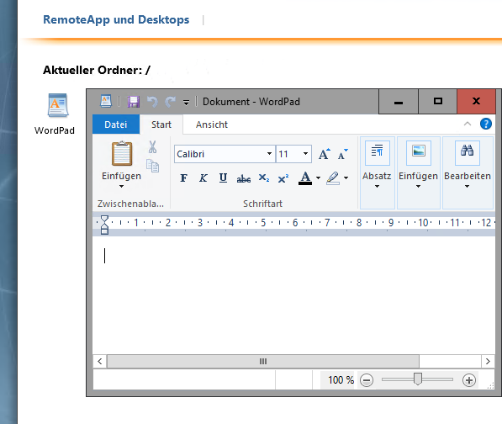
Task: Toggle superscript formatting
Action: (x=283, y=178)
